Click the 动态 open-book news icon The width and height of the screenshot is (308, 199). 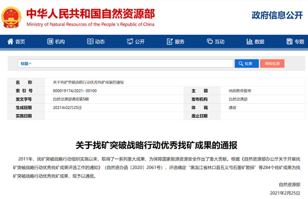(90, 42)
